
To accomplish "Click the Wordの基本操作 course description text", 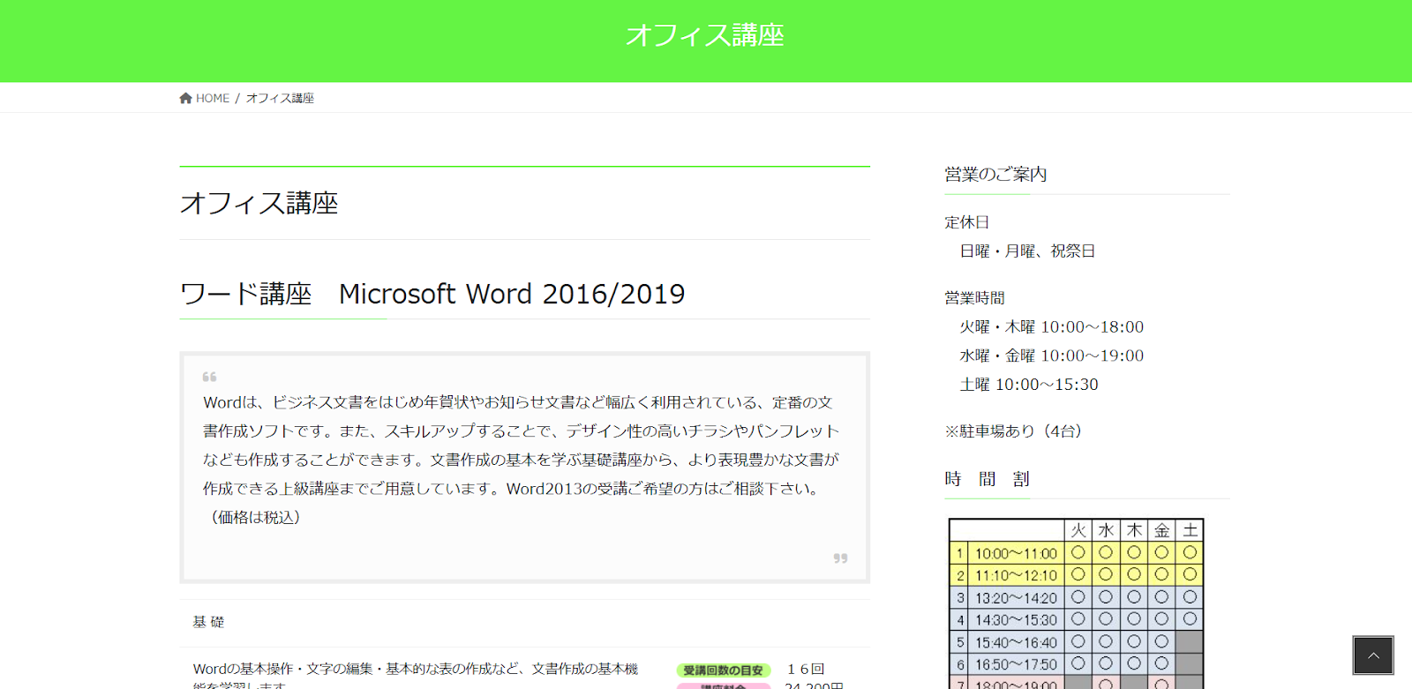I will point(416,677).
